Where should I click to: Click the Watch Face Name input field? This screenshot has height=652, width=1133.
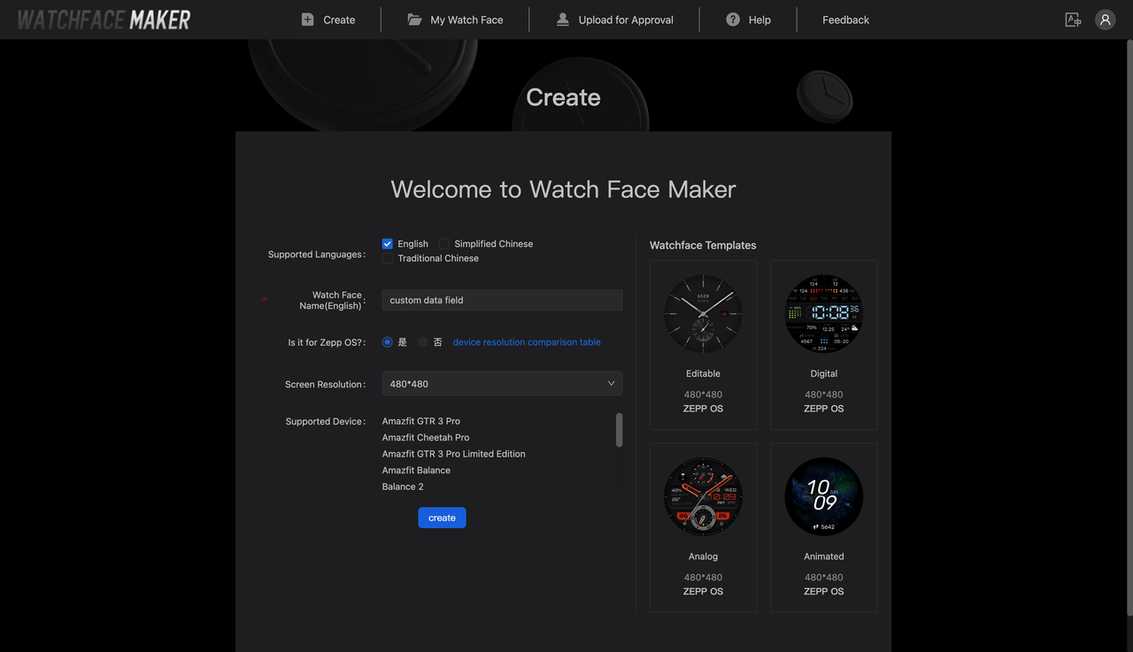(502, 300)
